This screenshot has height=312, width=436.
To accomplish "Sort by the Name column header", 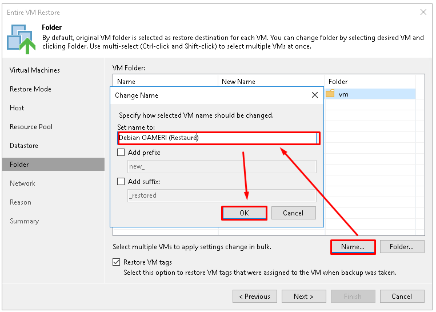I will point(165,82).
